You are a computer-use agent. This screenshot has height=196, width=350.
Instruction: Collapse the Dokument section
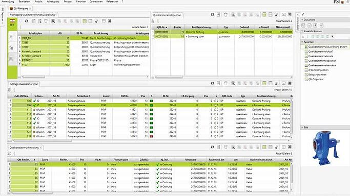pyautogui.click(x=302, y=20)
